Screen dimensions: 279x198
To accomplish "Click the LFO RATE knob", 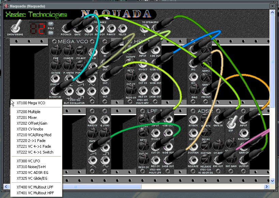I will pyautogui.click(x=92, y=134).
